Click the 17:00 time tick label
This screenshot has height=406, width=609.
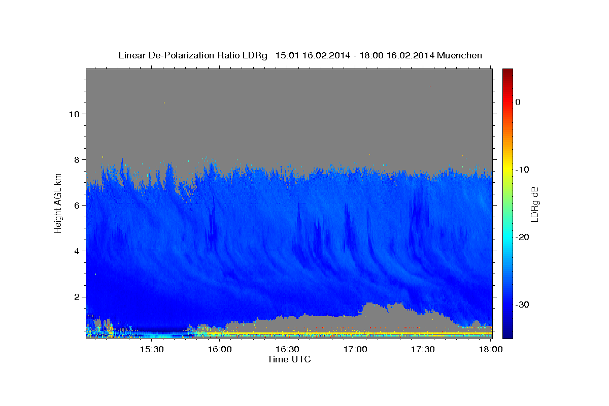(355, 349)
